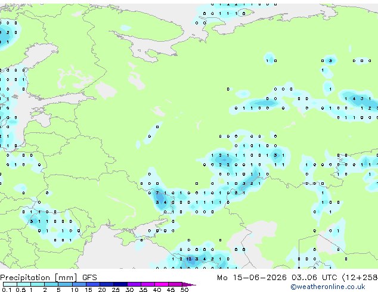The image size is (378, 292).
Task: Click the '12' precipitation value on map
Action: [189, 259]
